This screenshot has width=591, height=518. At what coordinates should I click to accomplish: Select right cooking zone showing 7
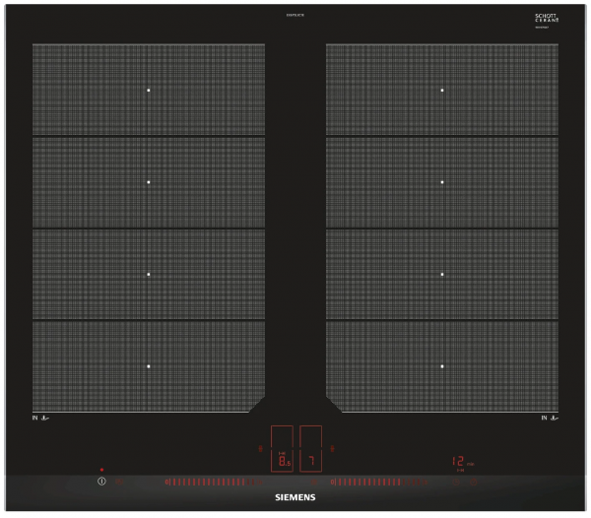click(310, 449)
